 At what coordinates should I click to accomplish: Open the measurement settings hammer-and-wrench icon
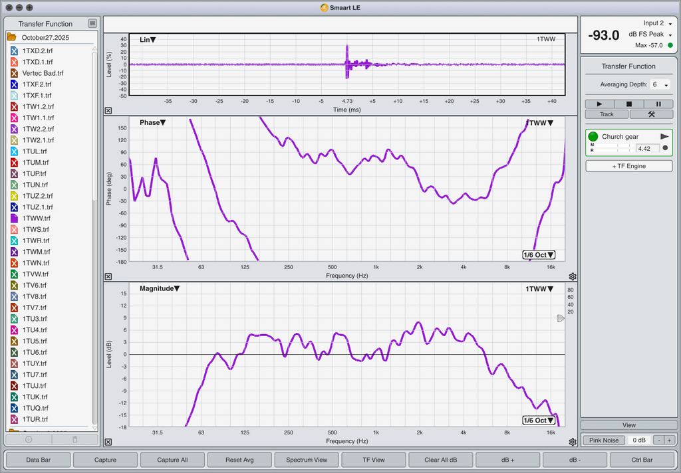click(x=651, y=114)
